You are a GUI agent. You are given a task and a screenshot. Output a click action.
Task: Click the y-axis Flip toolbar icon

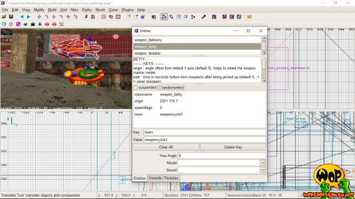pos(54,17)
